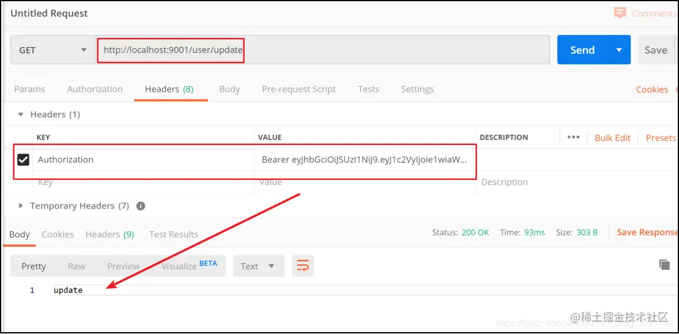Click the response text 'update'

click(68, 290)
